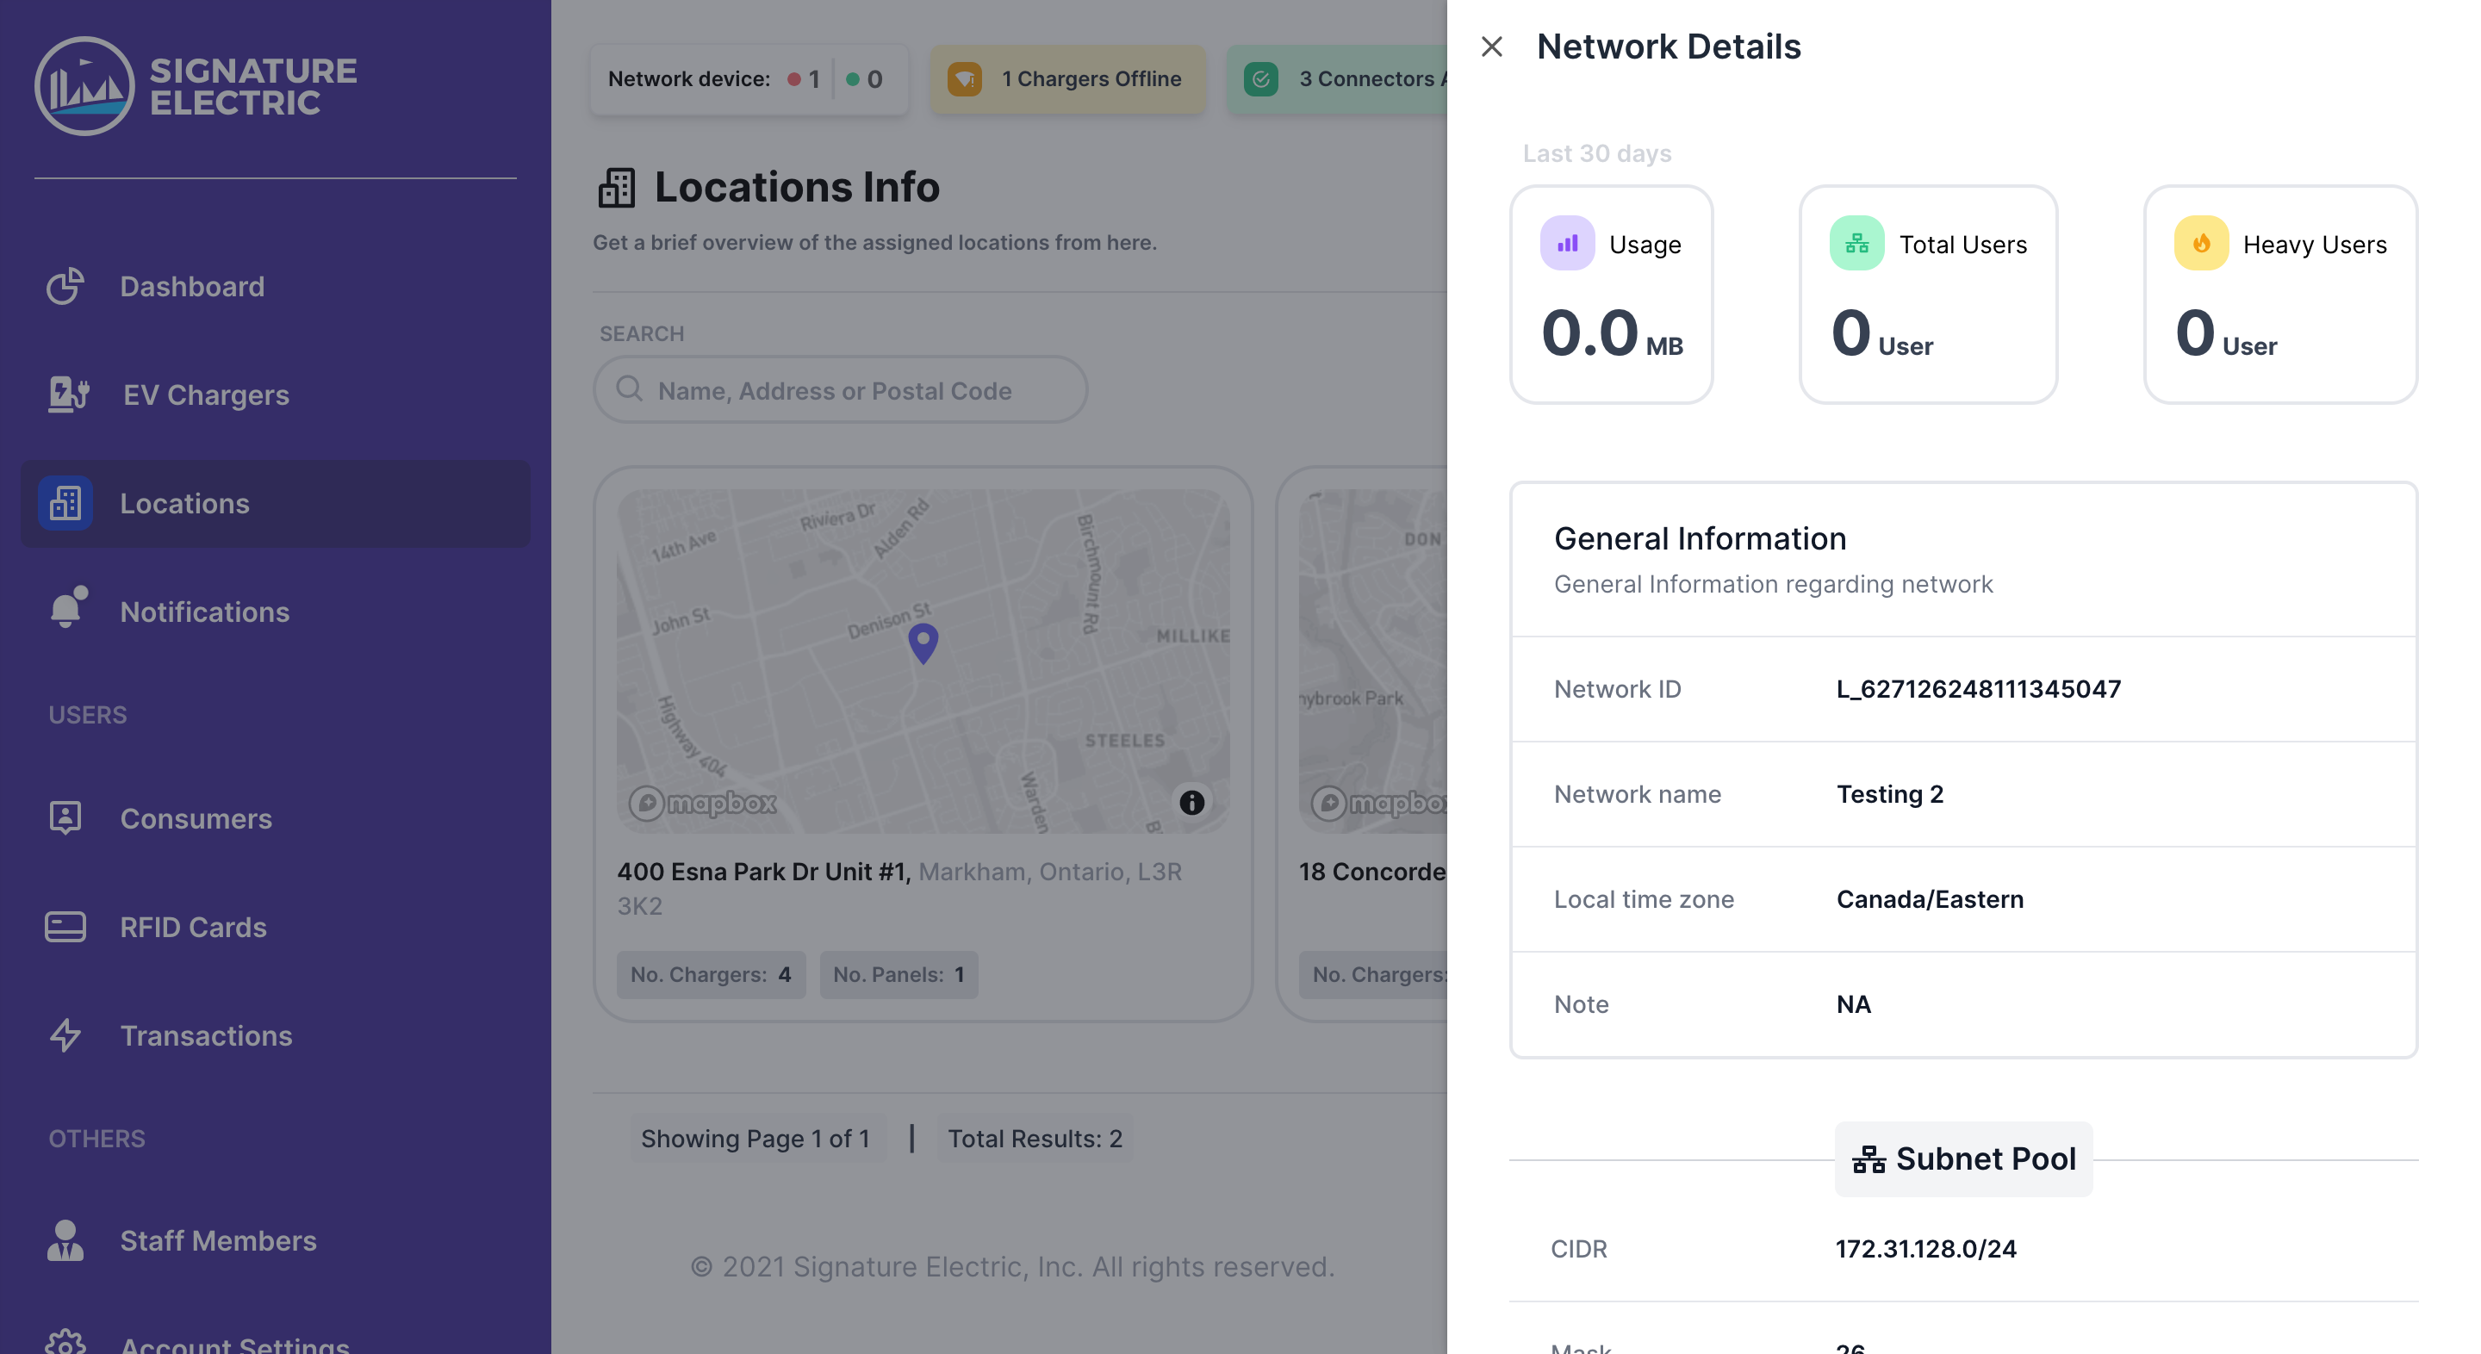Close the Network Details panel

click(x=1491, y=47)
